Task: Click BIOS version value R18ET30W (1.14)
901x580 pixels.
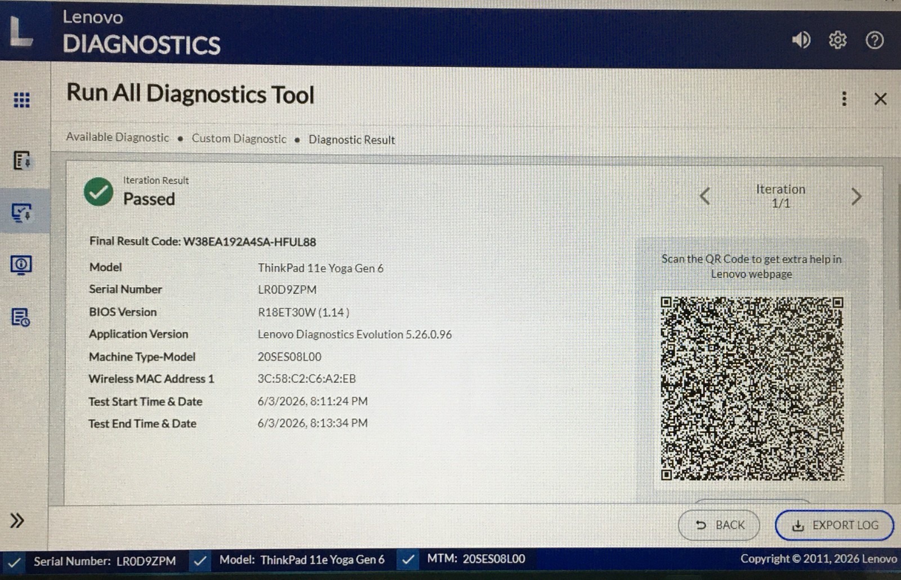Action: [304, 312]
